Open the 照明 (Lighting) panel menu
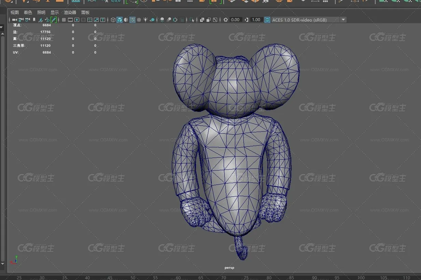Viewport: 421px width, 280px height. point(41,12)
